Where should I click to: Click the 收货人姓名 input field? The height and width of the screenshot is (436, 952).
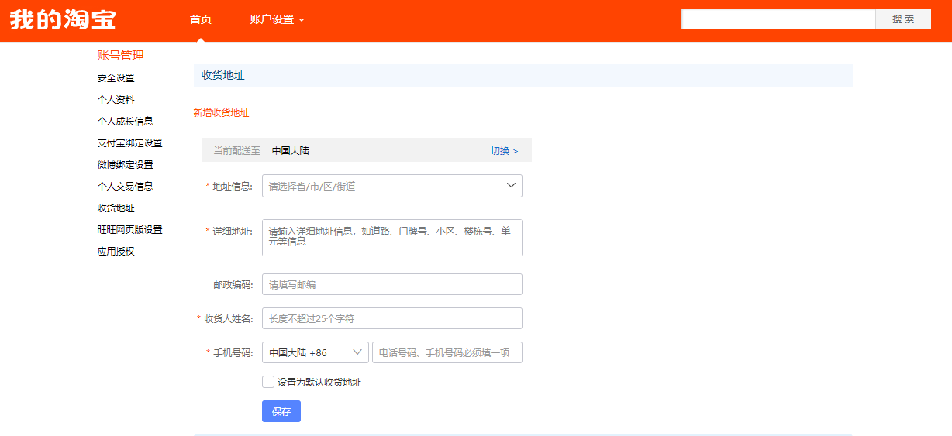[x=392, y=318]
